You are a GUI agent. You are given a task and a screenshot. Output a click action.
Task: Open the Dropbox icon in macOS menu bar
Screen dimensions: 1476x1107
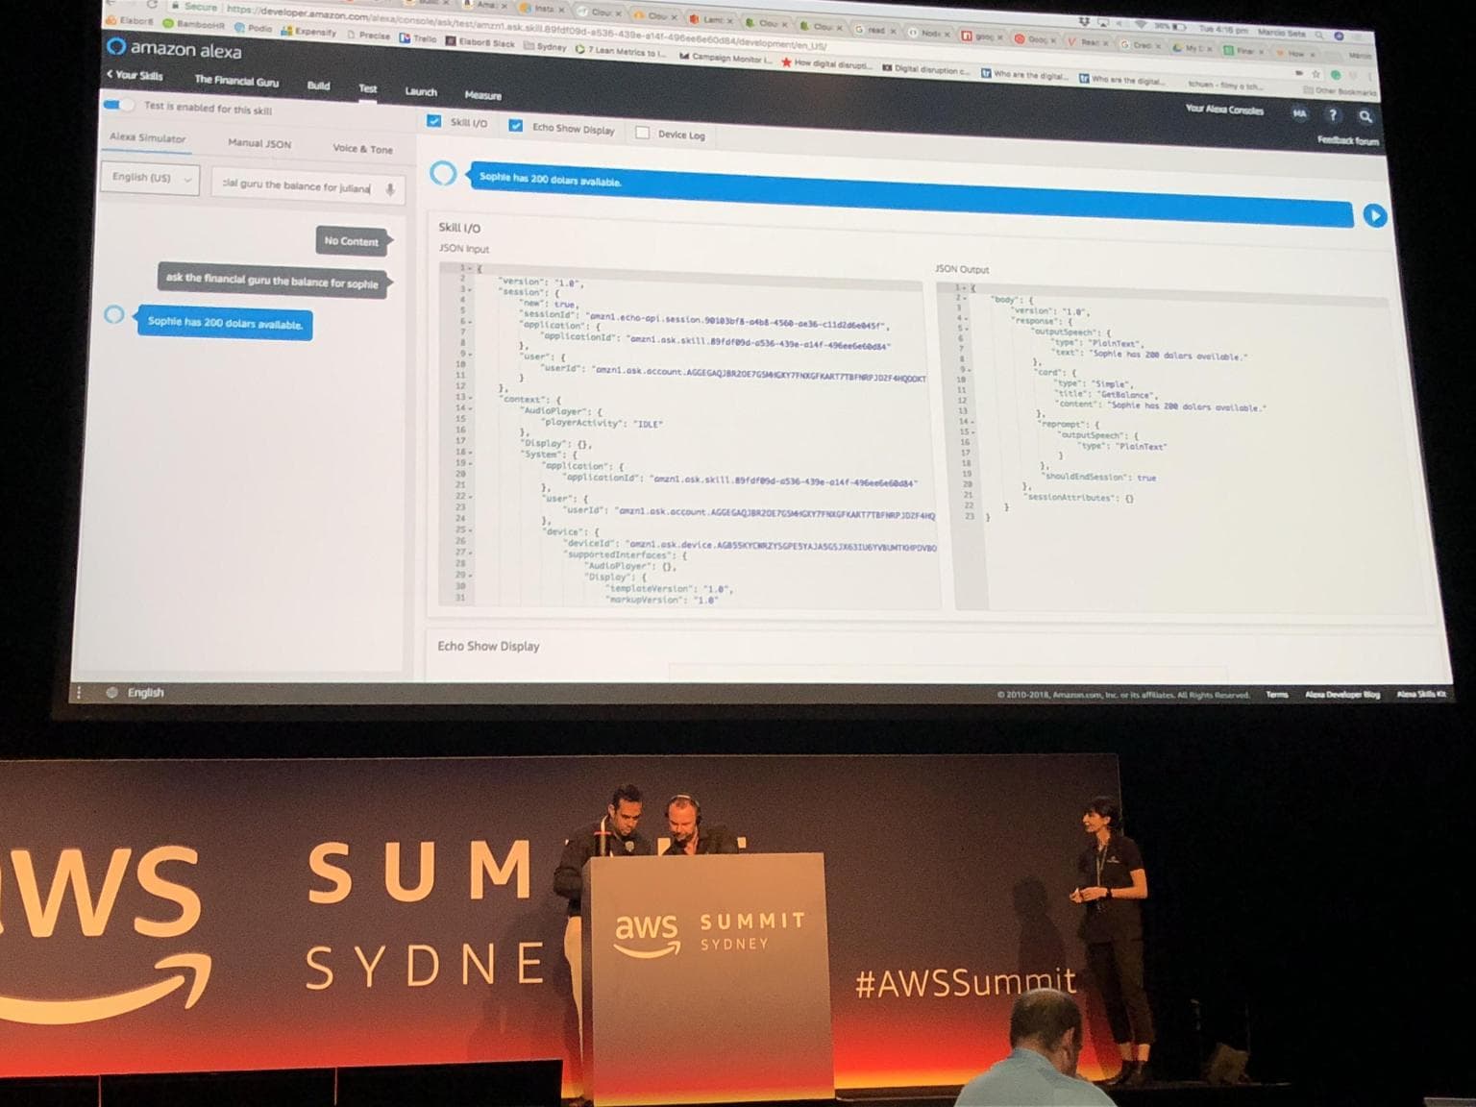pyautogui.click(x=1084, y=21)
